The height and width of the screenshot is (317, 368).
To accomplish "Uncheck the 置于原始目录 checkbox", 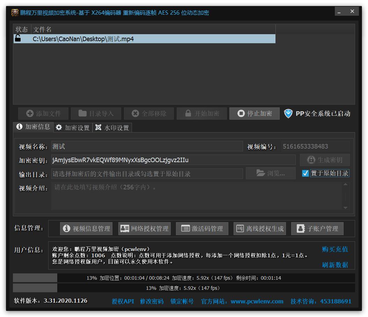I will click(x=306, y=173).
